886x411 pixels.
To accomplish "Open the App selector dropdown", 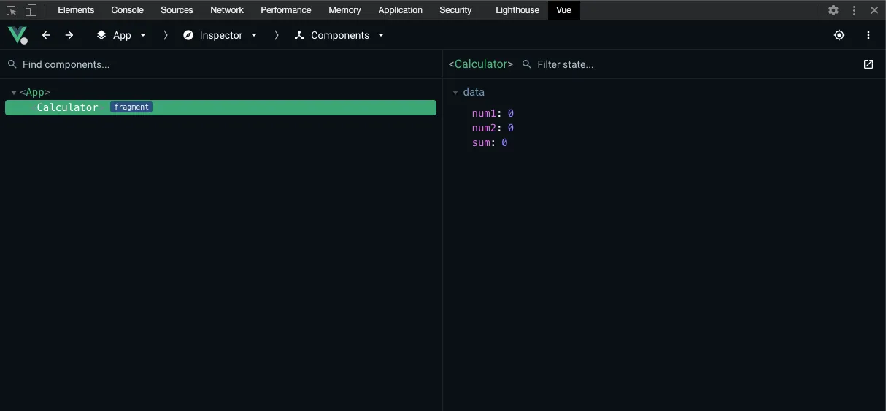I will coord(143,35).
